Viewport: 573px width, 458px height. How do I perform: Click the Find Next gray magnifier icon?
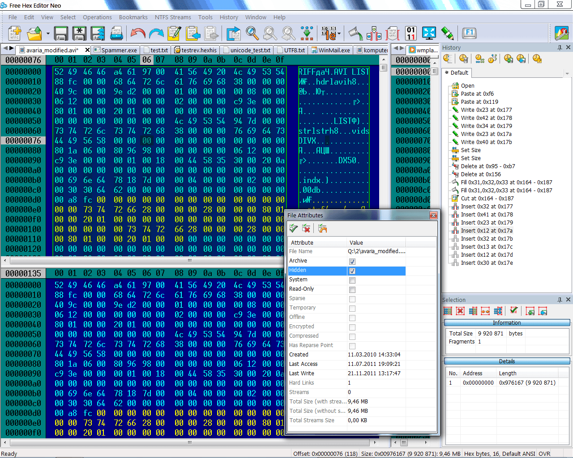[x=270, y=33]
